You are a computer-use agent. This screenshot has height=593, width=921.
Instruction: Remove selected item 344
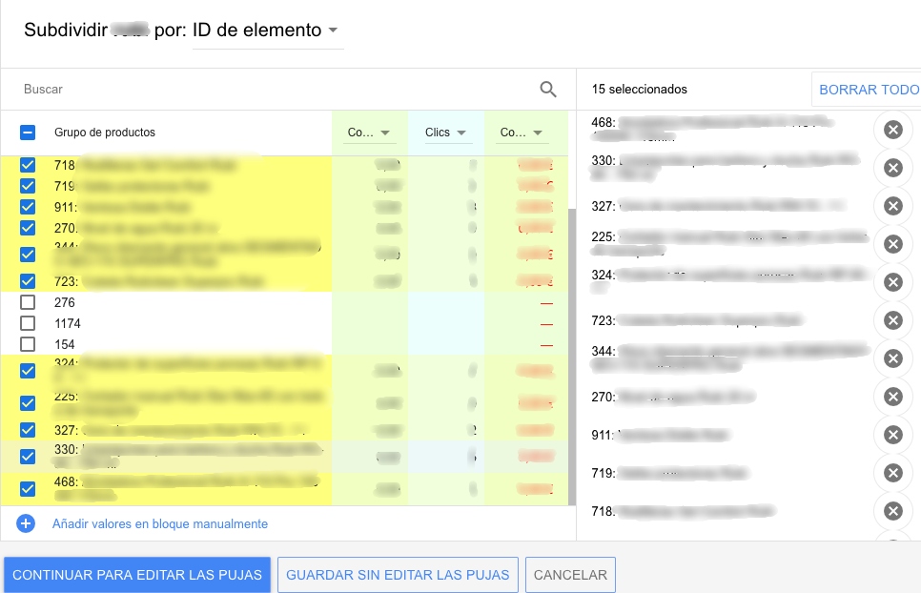(x=892, y=358)
